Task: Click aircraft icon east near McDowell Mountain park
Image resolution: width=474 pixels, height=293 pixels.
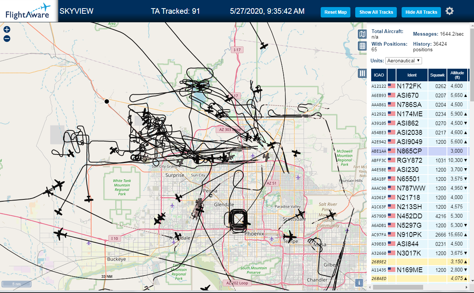Action: coord(296,153)
